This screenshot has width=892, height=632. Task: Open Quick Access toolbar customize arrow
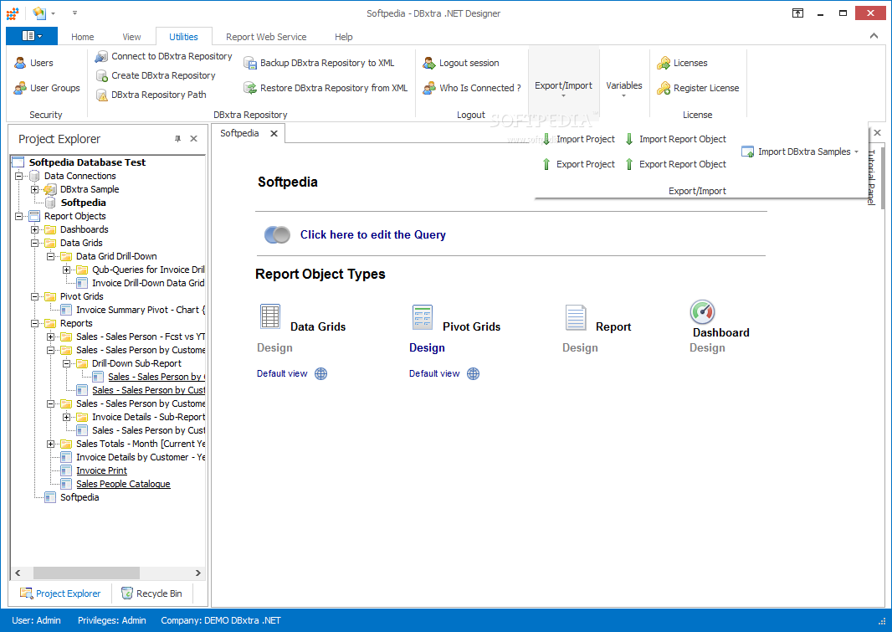tap(74, 13)
